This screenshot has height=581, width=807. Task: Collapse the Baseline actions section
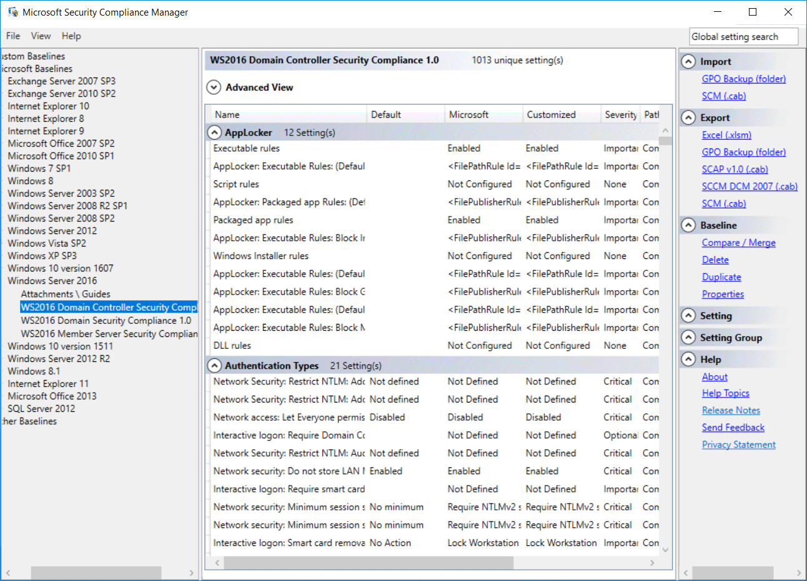[x=688, y=225]
